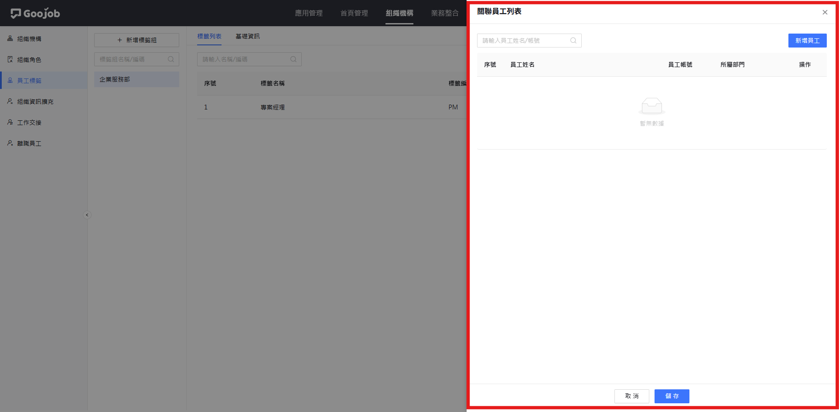Click 暫無數據 empty state text

coord(652,123)
